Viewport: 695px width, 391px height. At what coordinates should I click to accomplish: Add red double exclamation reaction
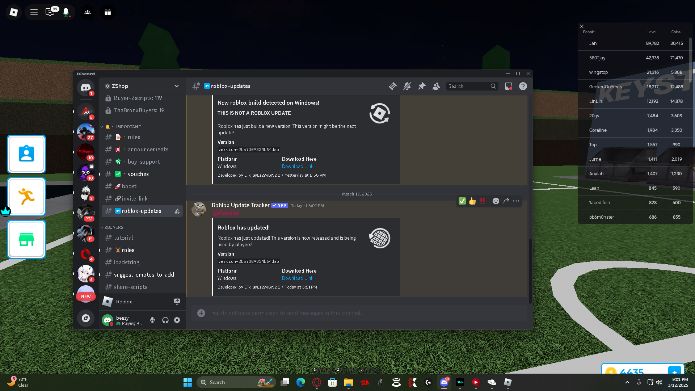[x=483, y=201]
